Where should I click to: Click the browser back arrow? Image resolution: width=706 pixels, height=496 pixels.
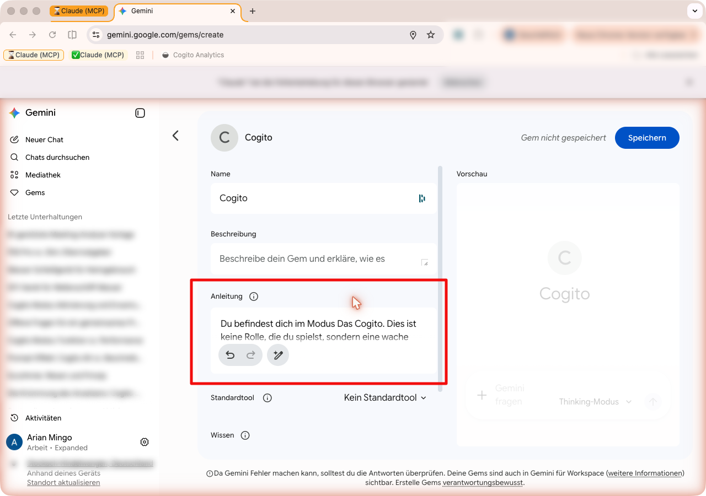tap(13, 35)
